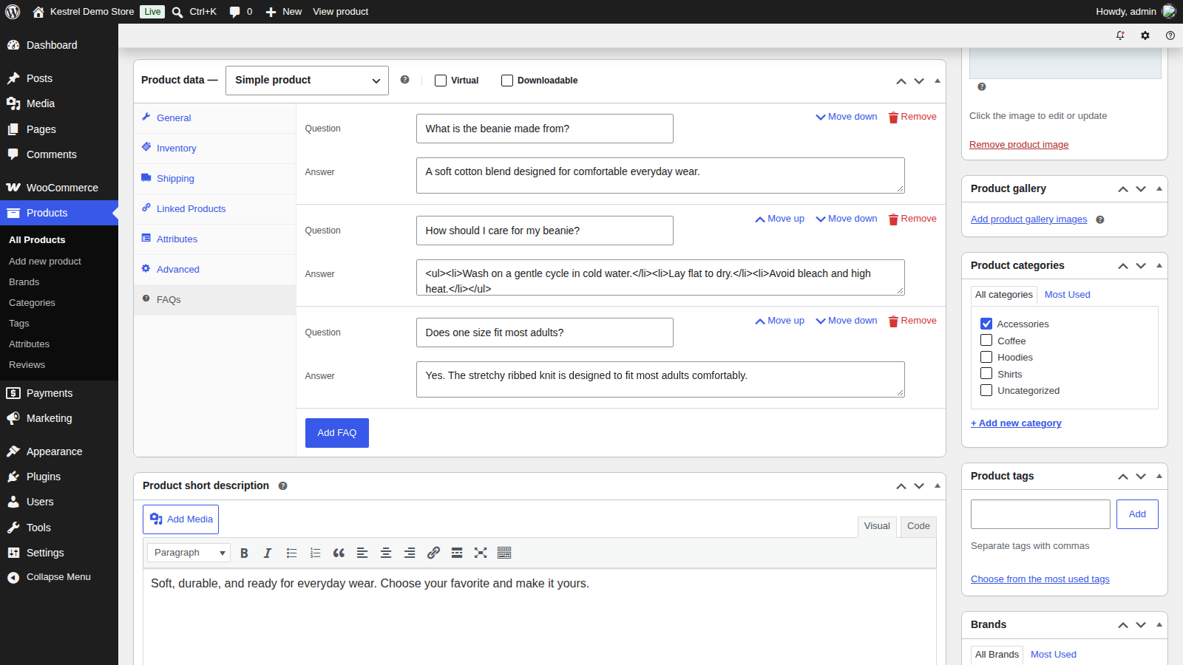
Task: Apply blockquote formatting
Action: (339, 553)
